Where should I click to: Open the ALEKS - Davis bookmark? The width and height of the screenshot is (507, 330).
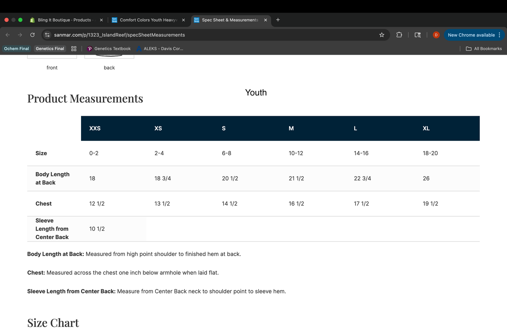160,48
